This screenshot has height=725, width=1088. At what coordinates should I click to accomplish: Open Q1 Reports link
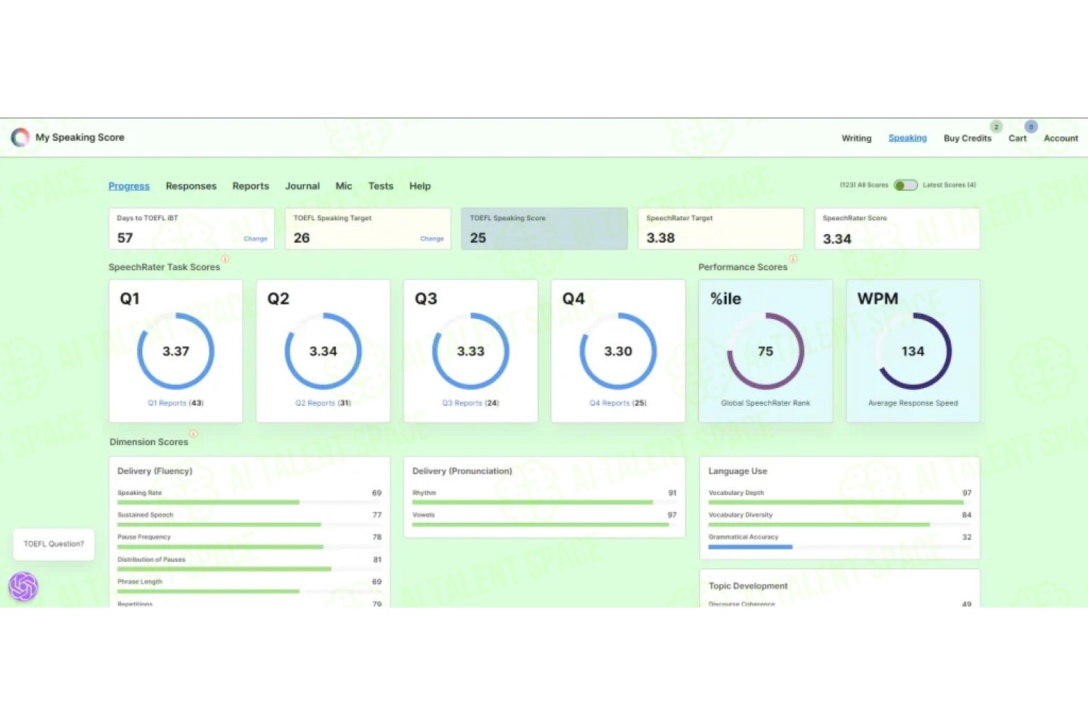(x=176, y=403)
